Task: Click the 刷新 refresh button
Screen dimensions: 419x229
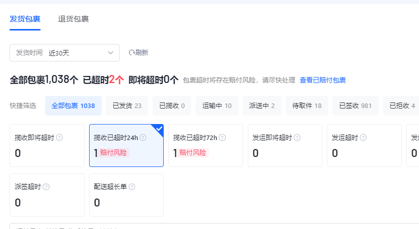Action: [x=139, y=52]
